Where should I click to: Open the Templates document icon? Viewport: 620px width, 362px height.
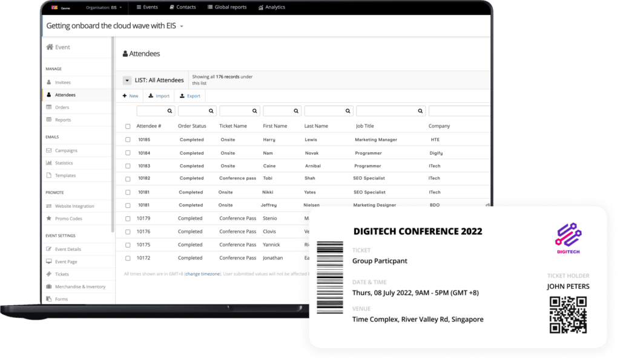(x=49, y=176)
